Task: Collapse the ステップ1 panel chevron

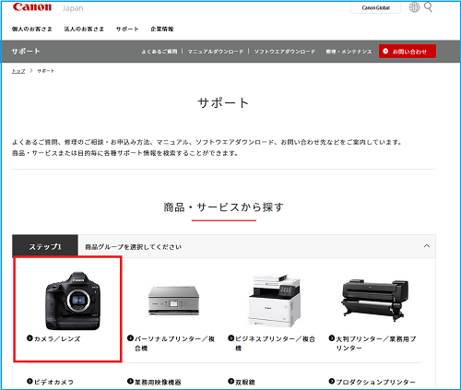Action: 427,246
